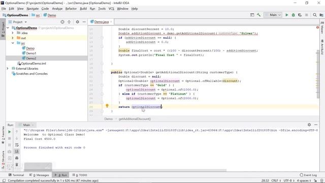This screenshot has height=183, width=325.
Task: Toggle Maven tool window side button
Action: [322, 28]
